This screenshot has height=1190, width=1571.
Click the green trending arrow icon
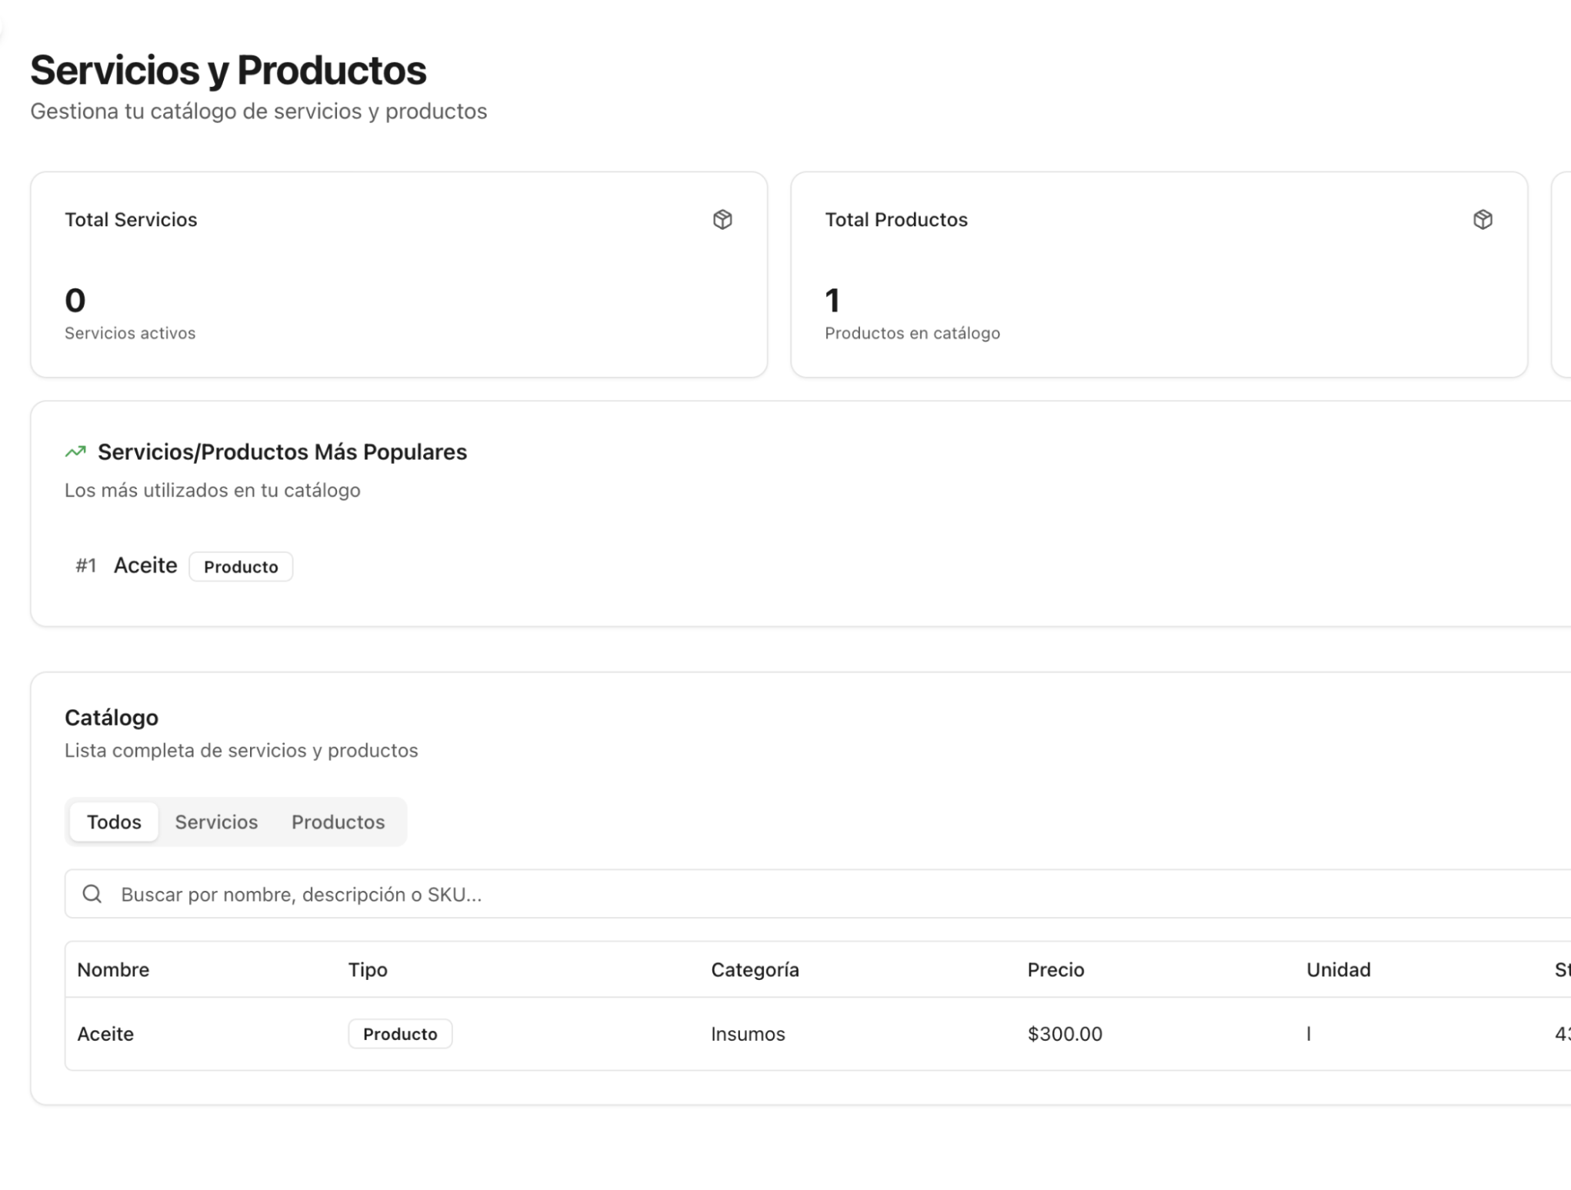75,452
